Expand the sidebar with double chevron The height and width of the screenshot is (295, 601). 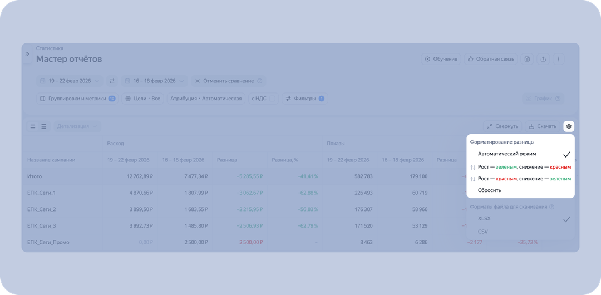[x=27, y=53]
